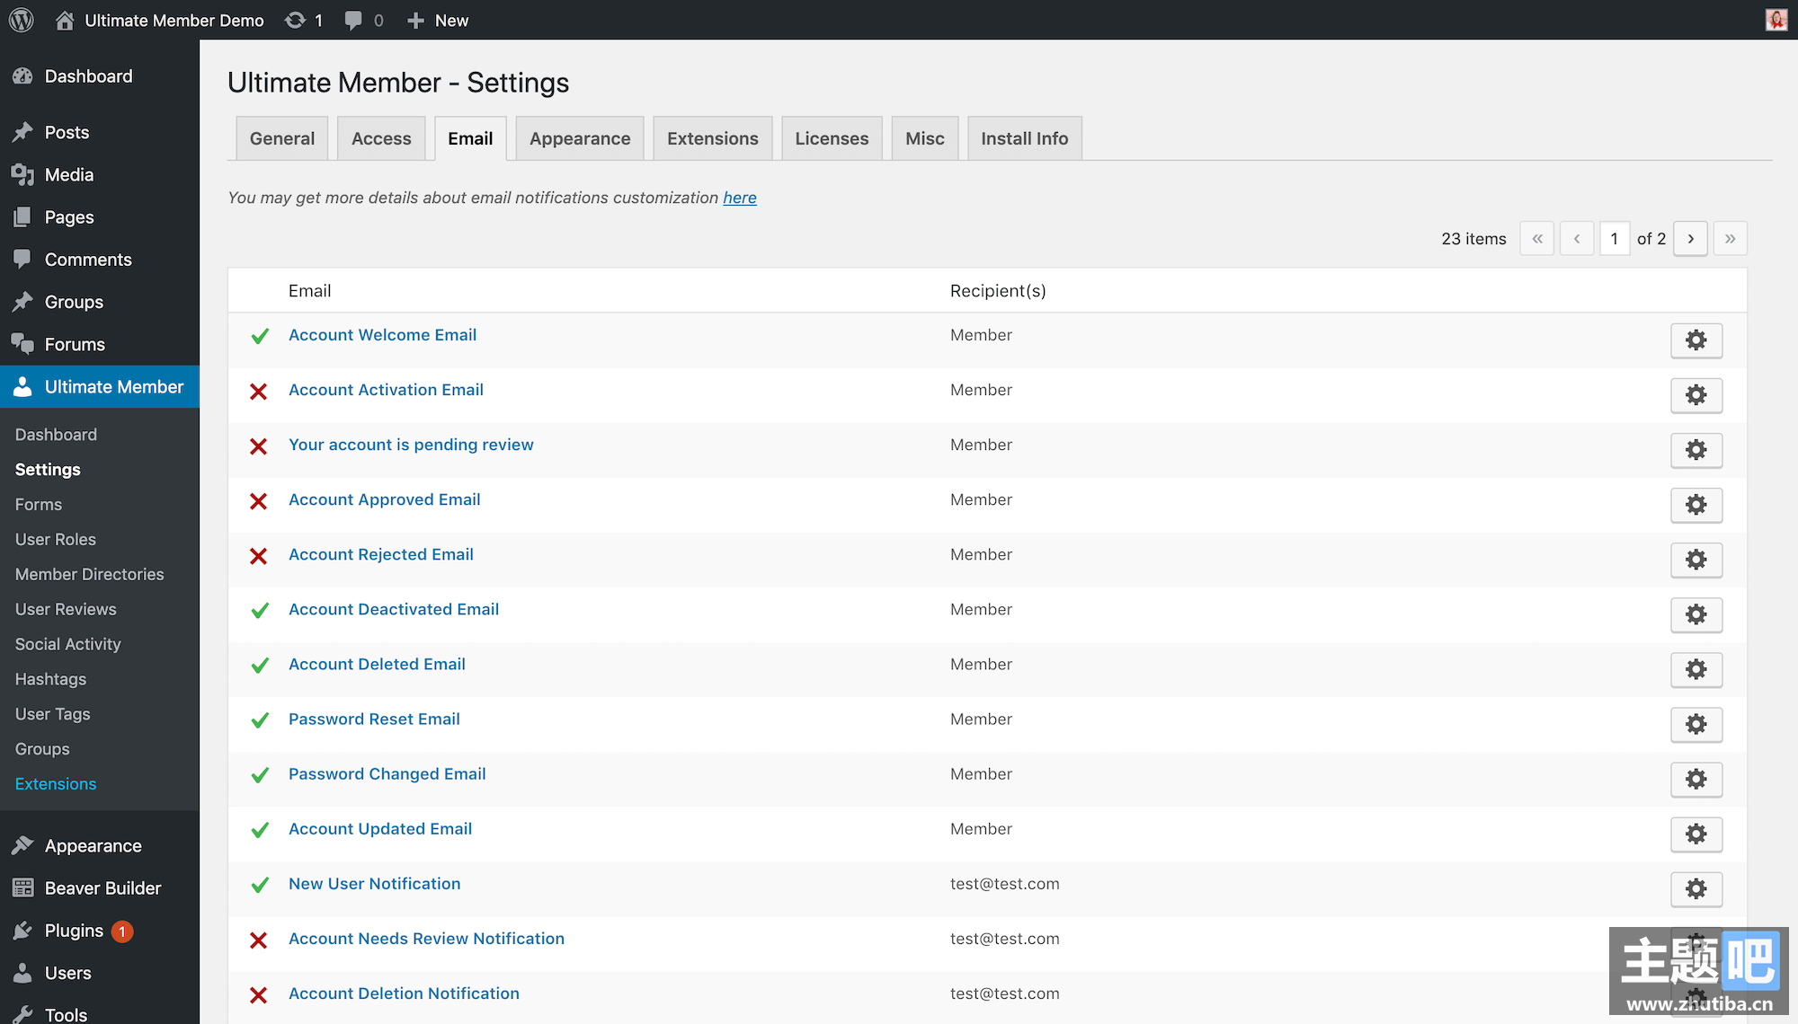Go to next page of emails
The height and width of the screenshot is (1024, 1798).
(x=1691, y=239)
